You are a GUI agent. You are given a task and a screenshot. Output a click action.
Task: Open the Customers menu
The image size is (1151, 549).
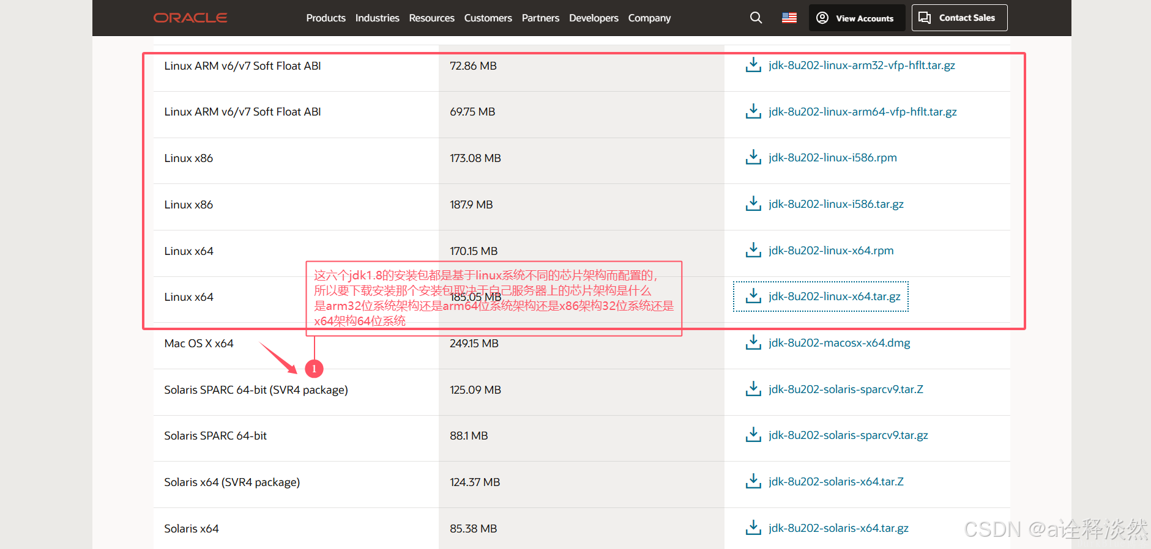click(488, 18)
